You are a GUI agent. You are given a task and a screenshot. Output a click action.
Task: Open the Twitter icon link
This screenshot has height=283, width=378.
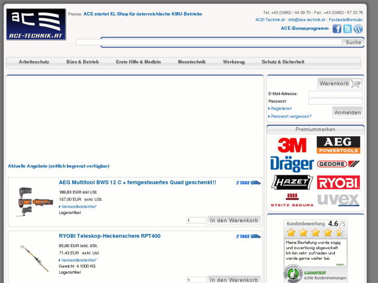point(347,29)
